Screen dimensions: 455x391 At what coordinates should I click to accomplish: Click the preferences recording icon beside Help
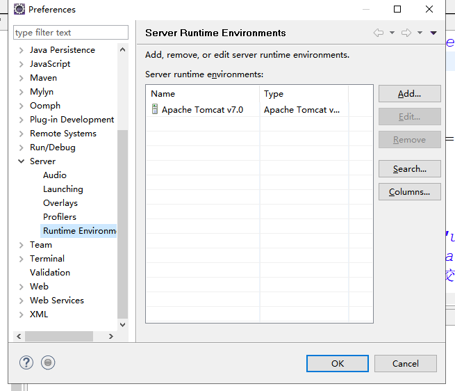[x=48, y=362]
